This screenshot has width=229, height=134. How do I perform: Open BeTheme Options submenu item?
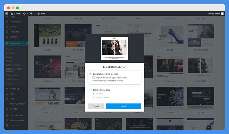13,65
